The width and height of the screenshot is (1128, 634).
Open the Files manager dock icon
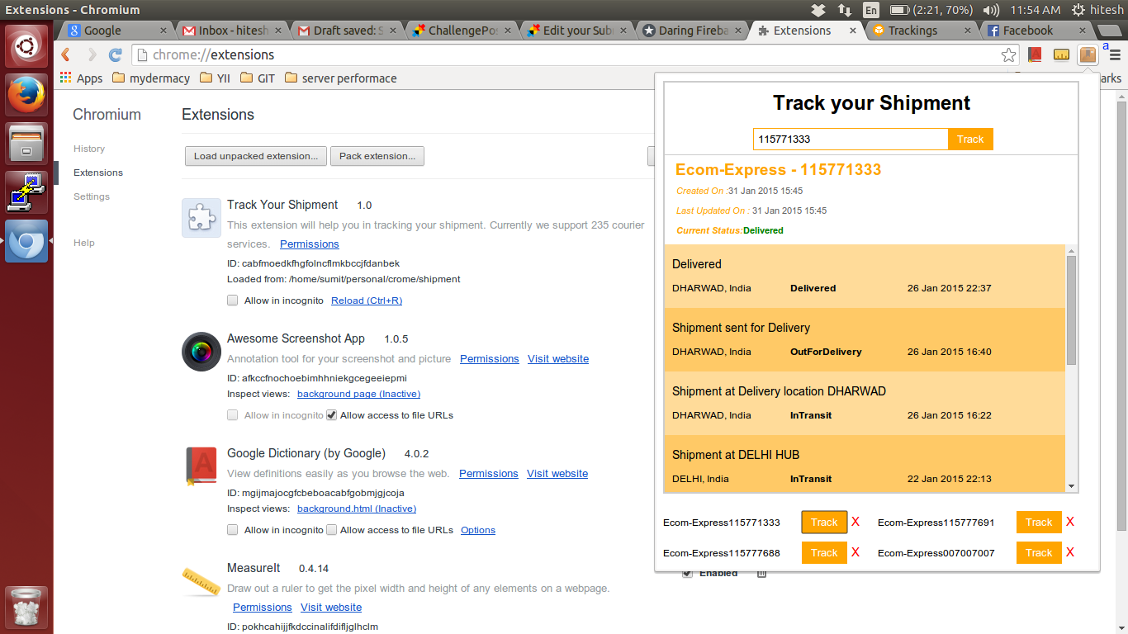tap(26, 143)
